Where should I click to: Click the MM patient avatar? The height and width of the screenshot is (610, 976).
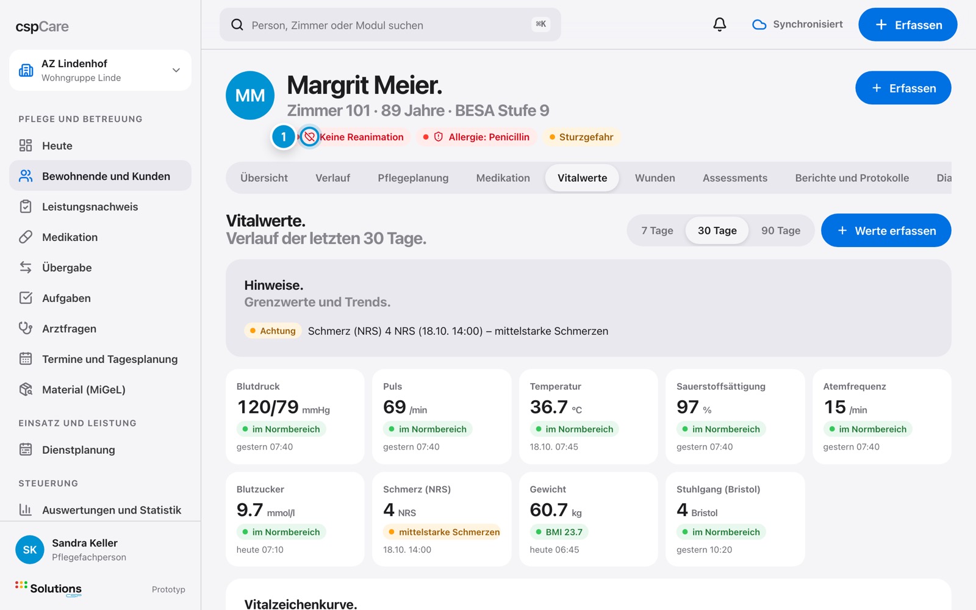pos(250,95)
